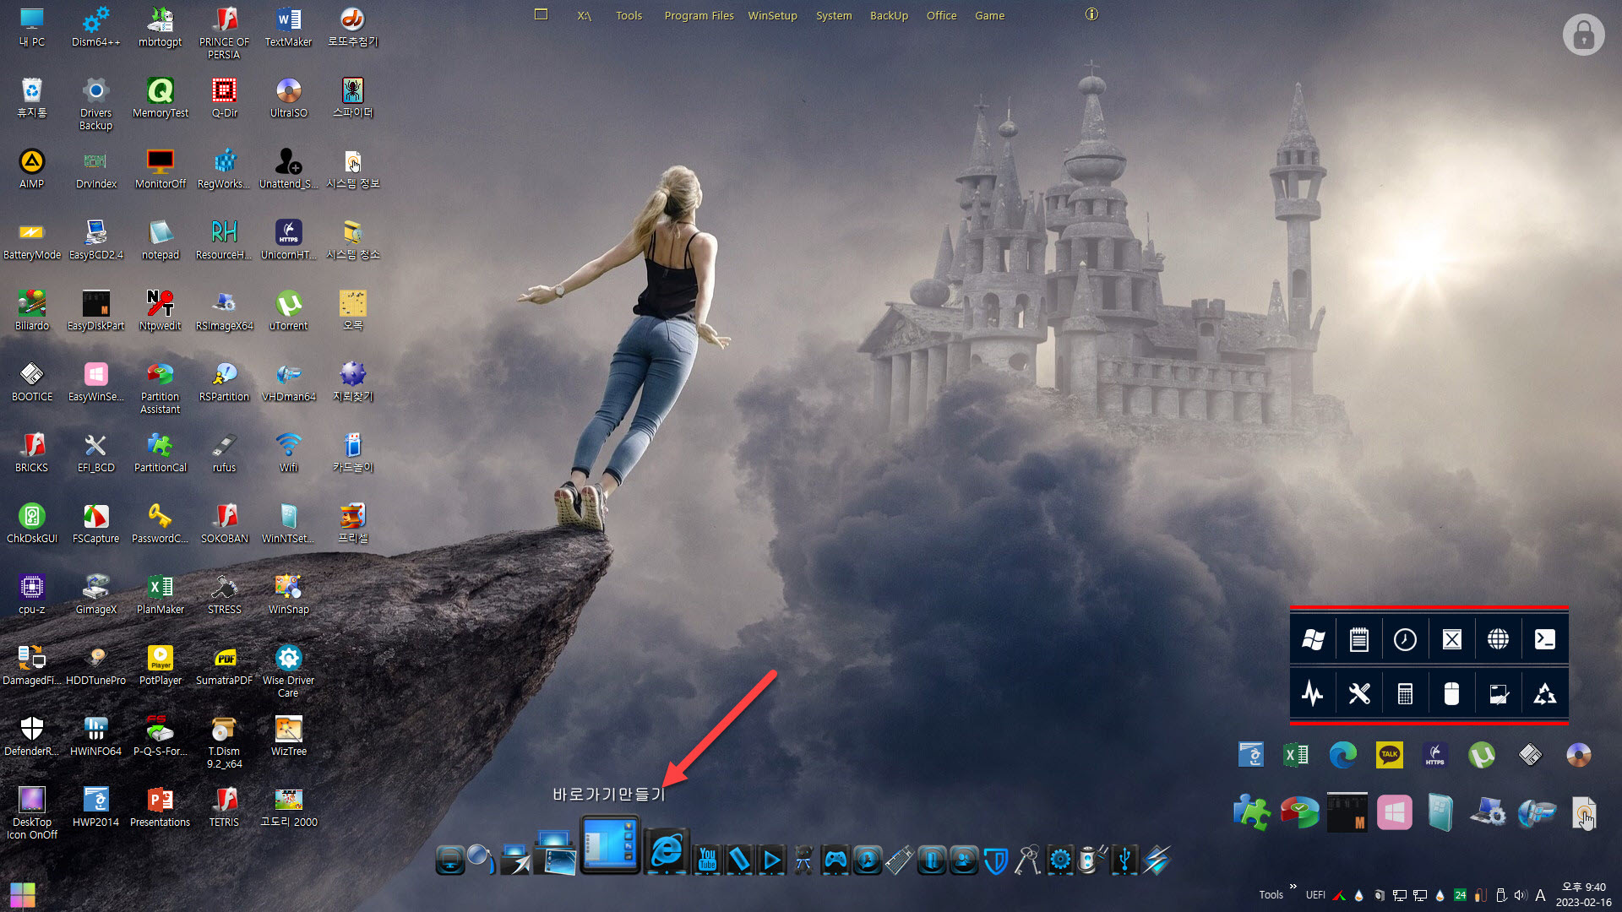This screenshot has height=912, width=1622.
Task: Open the WinSetup menu in the top bar
Action: tap(772, 15)
